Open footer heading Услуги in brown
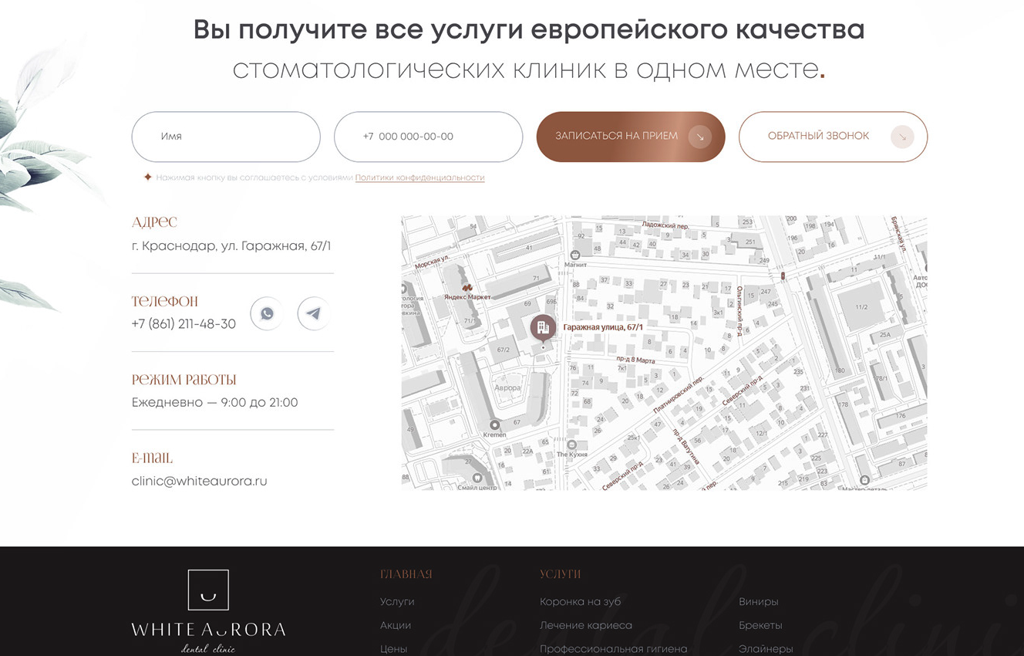This screenshot has width=1024, height=656. [561, 574]
